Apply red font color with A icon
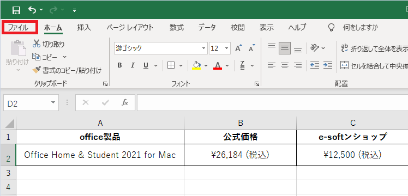 coord(218,65)
